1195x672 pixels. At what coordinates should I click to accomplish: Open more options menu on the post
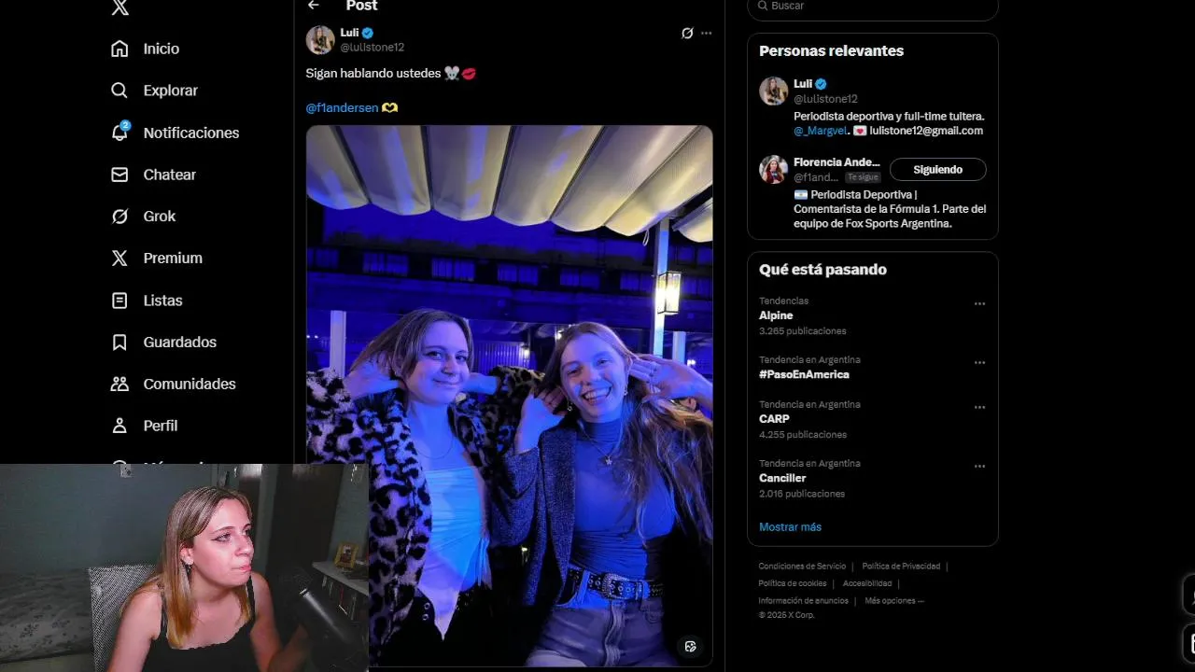706,33
